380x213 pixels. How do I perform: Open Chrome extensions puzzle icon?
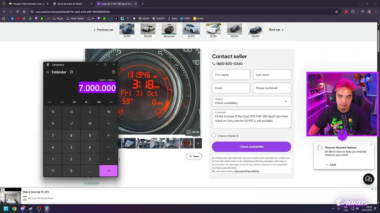(x=353, y=12)
